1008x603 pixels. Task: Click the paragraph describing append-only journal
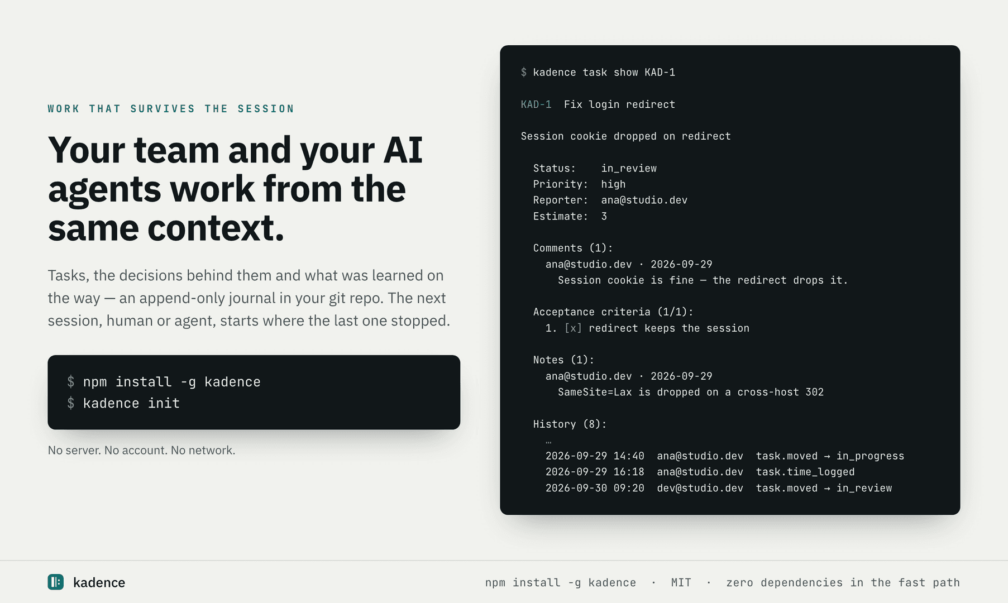click(x=249, y=298)
